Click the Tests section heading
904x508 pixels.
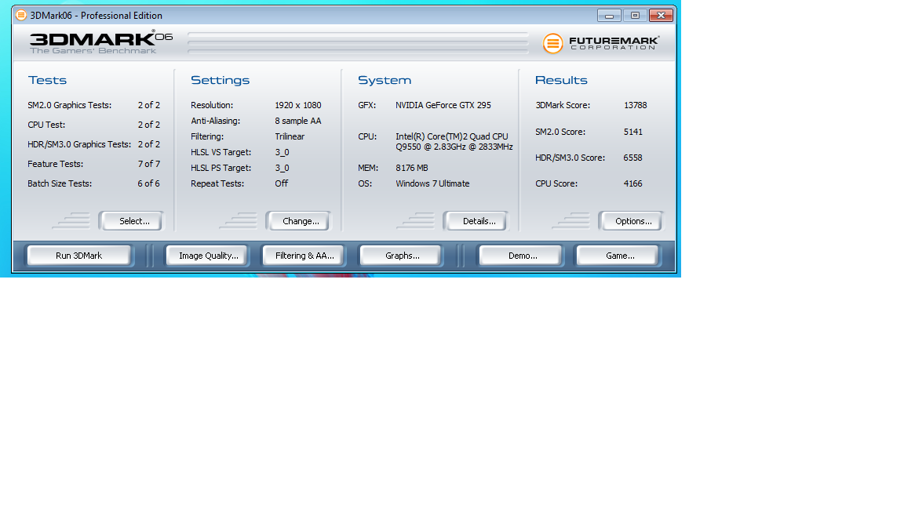pos(47,80)
